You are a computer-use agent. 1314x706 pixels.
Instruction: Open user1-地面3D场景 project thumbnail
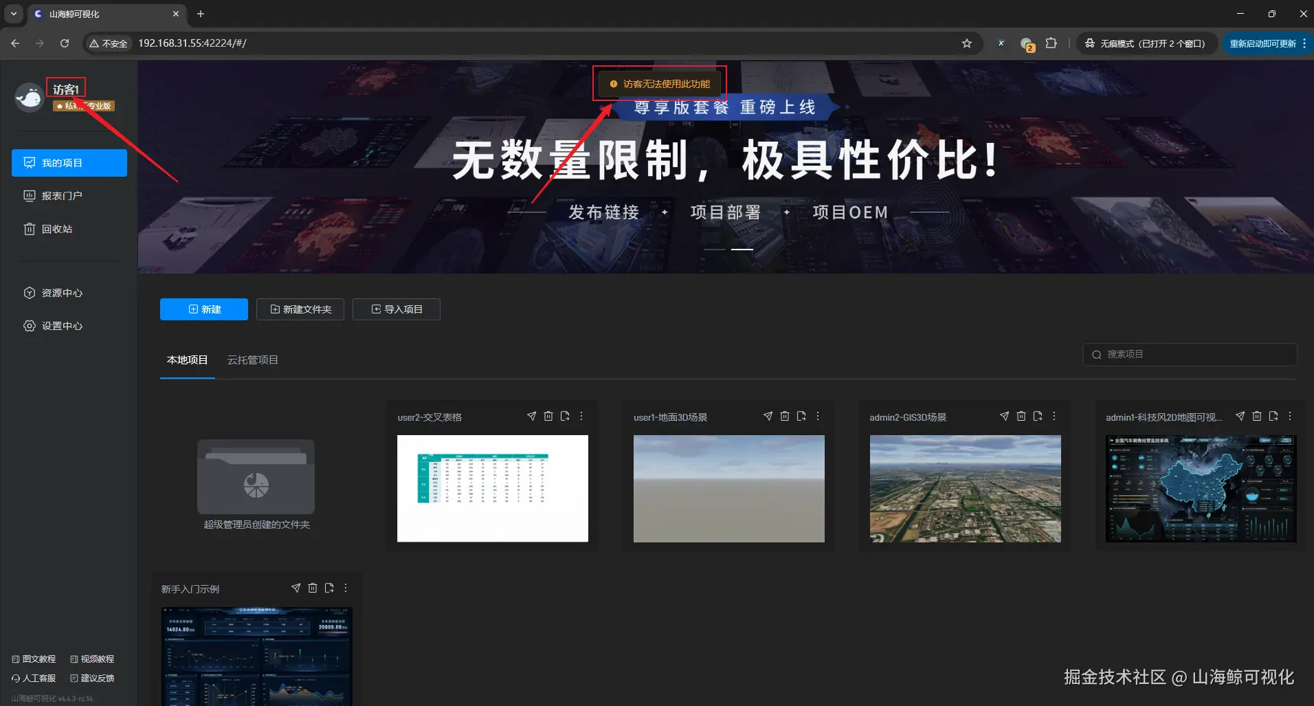[729, 489]
